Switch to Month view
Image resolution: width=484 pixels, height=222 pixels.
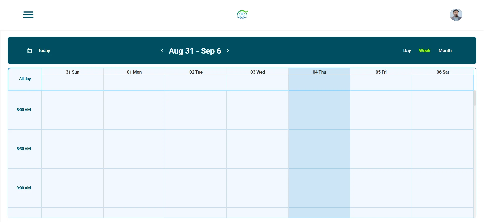[445, 51]
